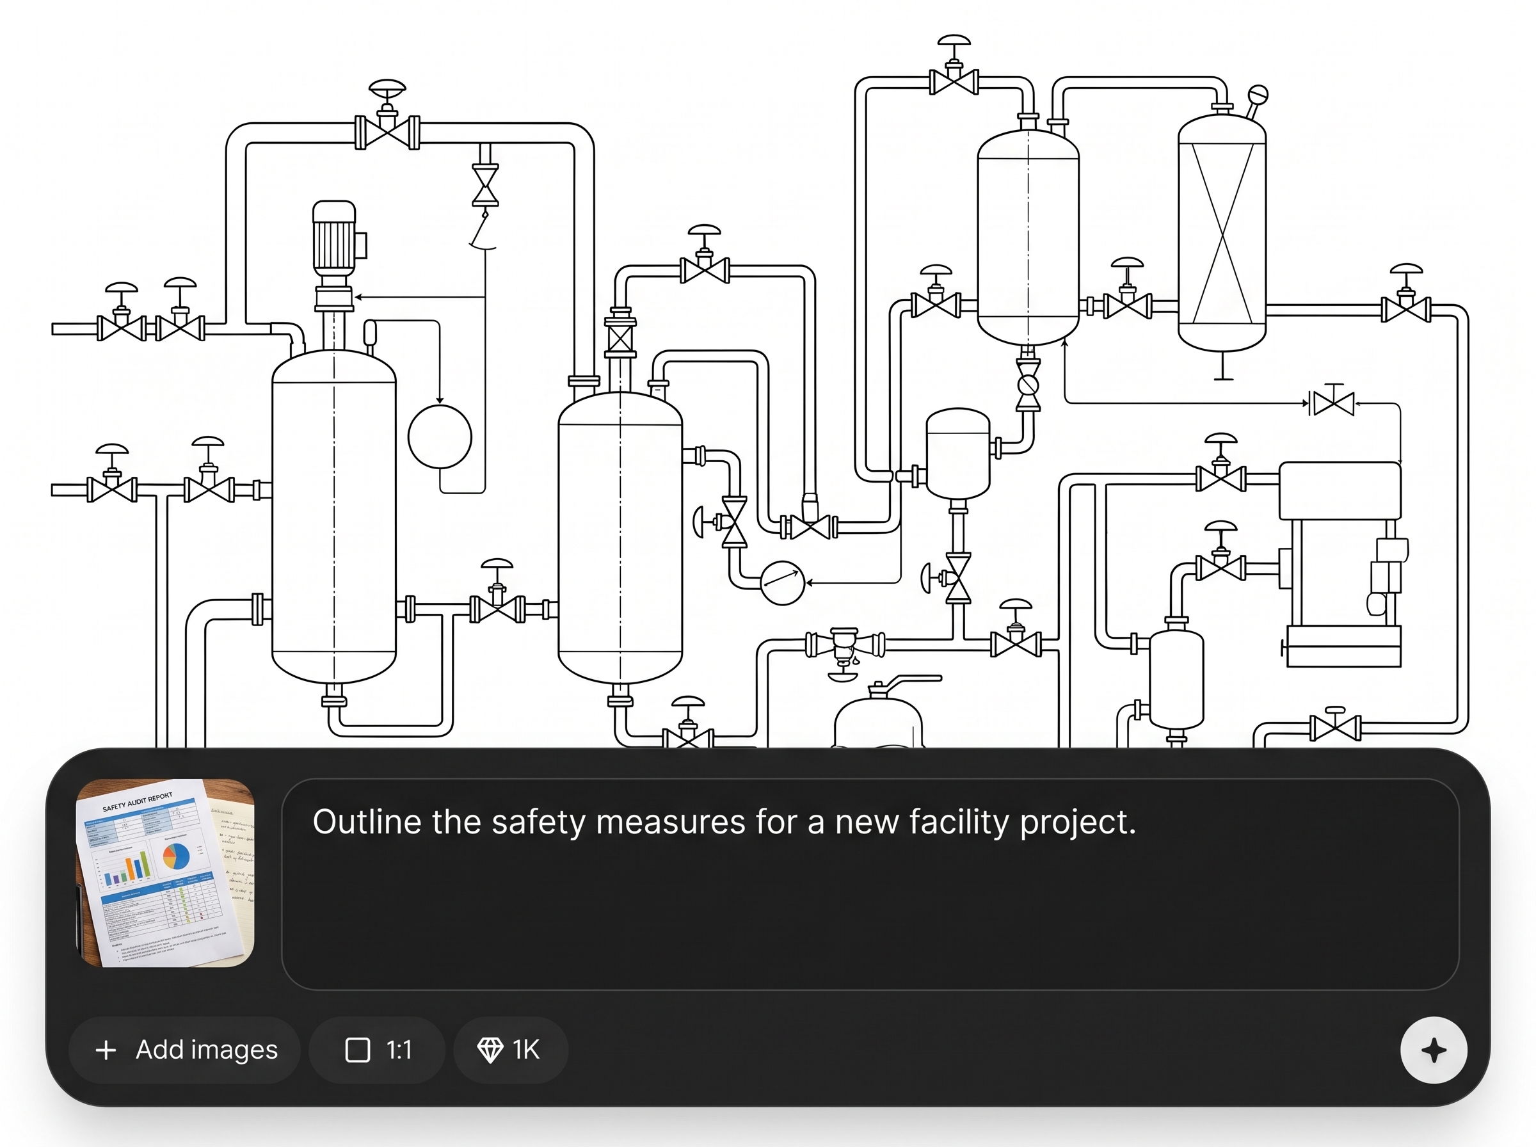Click the plus icon in Add images
The image size is (1536, 1147).
pyautogui.click(x=106, y=1050)
